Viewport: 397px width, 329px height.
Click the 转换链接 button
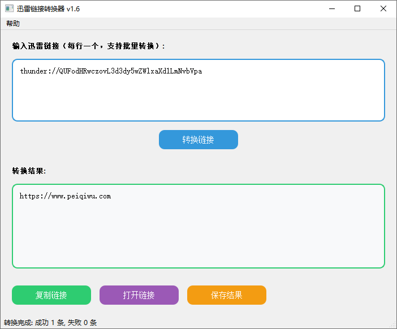(198, 140)
